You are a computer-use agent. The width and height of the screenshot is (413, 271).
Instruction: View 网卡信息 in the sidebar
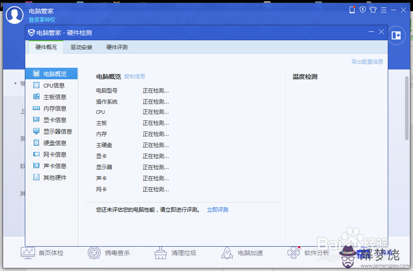click(51, 155)
